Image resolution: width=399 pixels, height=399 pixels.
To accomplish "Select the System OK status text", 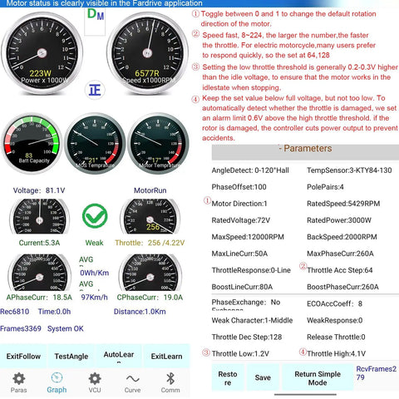I will (x=66, y=328).
